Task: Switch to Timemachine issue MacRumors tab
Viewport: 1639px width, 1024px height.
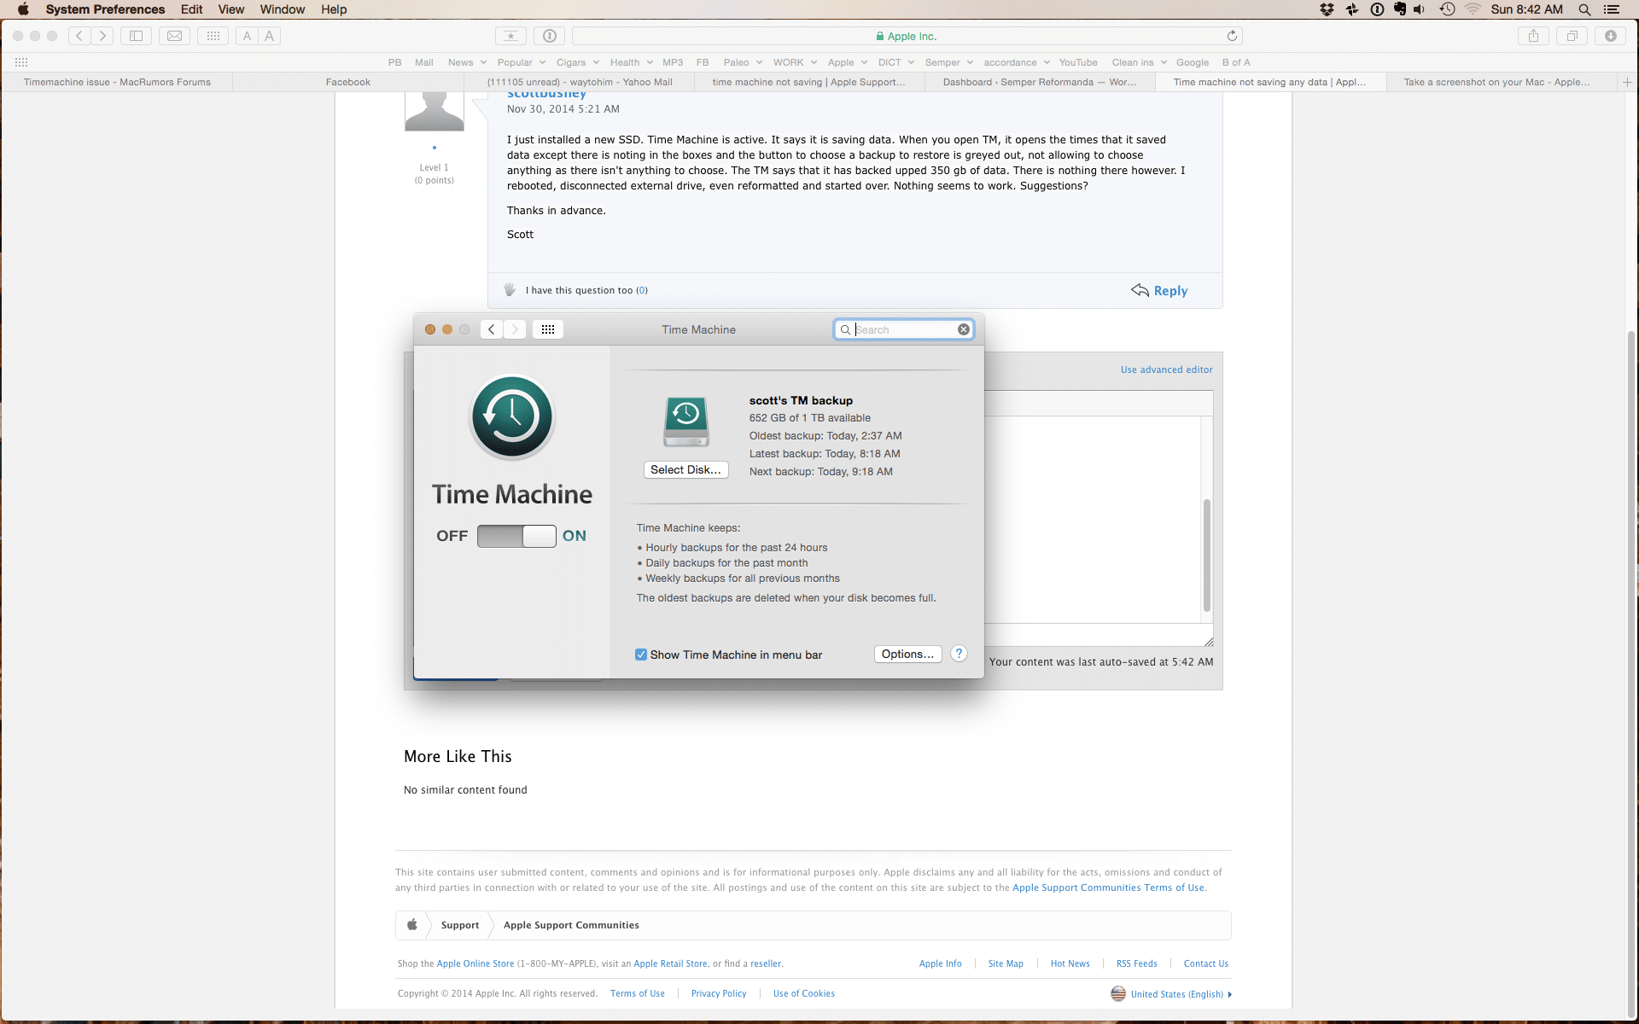Action: pos(117,82)
